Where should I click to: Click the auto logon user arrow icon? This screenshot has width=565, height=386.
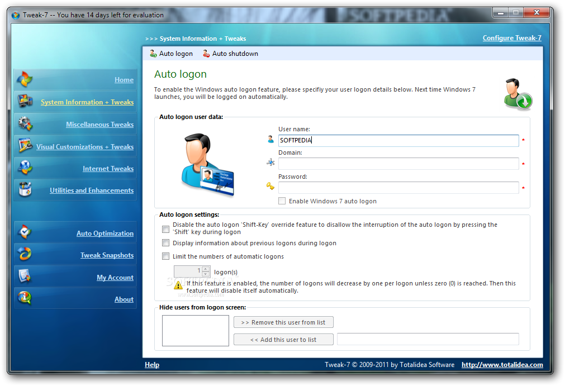[x=518, y=94]
